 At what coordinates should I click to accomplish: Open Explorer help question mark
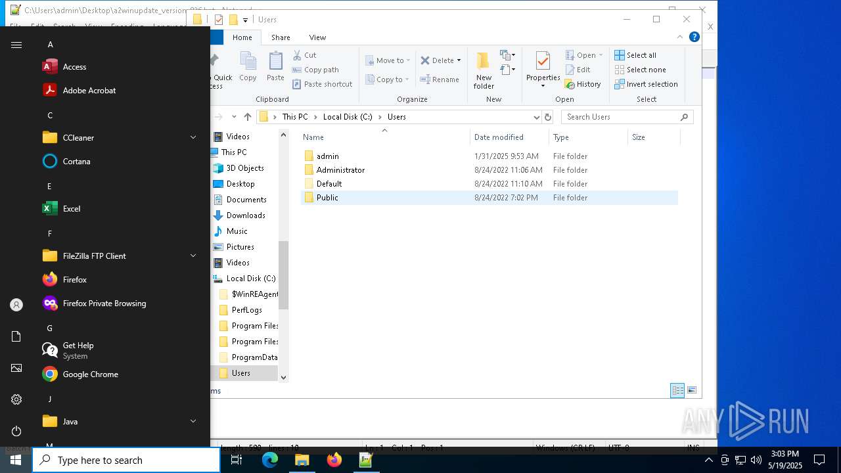point(694,37)
